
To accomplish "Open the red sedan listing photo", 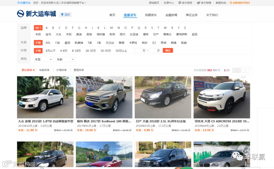I will point(104,154).
